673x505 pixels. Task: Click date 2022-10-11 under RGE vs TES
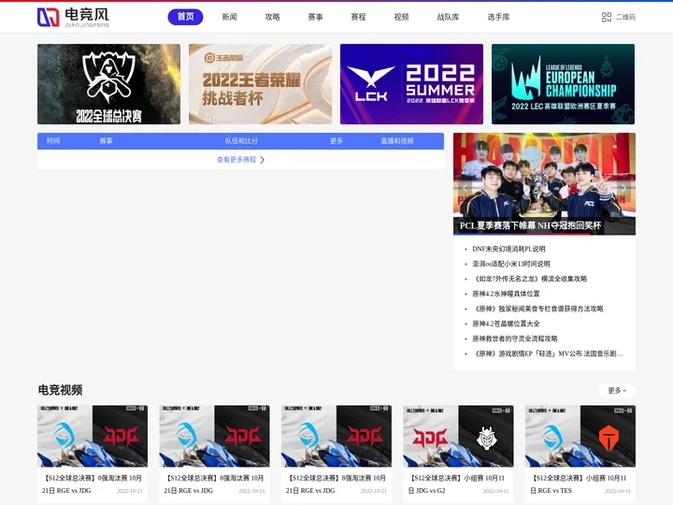pyautogui.click(x=618, y=491)
